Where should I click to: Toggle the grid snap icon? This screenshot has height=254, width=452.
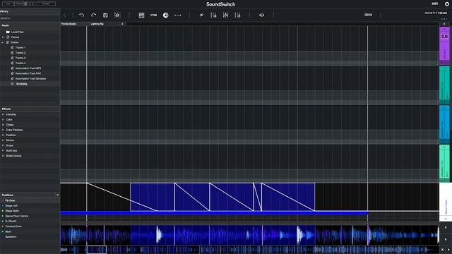click(x=141, y=15)
